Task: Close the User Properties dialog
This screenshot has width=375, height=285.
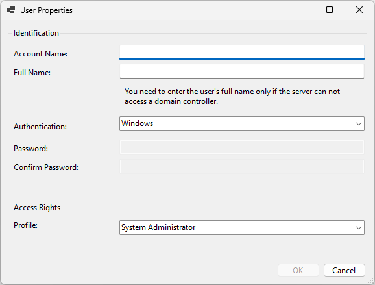Action: [x=359, y=10]
